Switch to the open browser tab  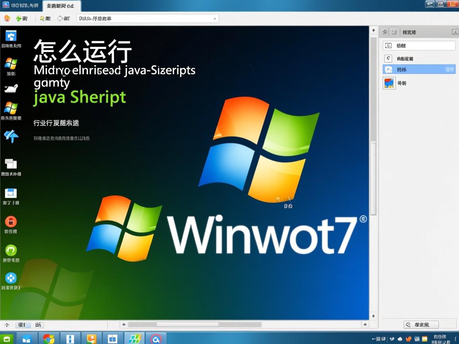(x=60, y=6)
